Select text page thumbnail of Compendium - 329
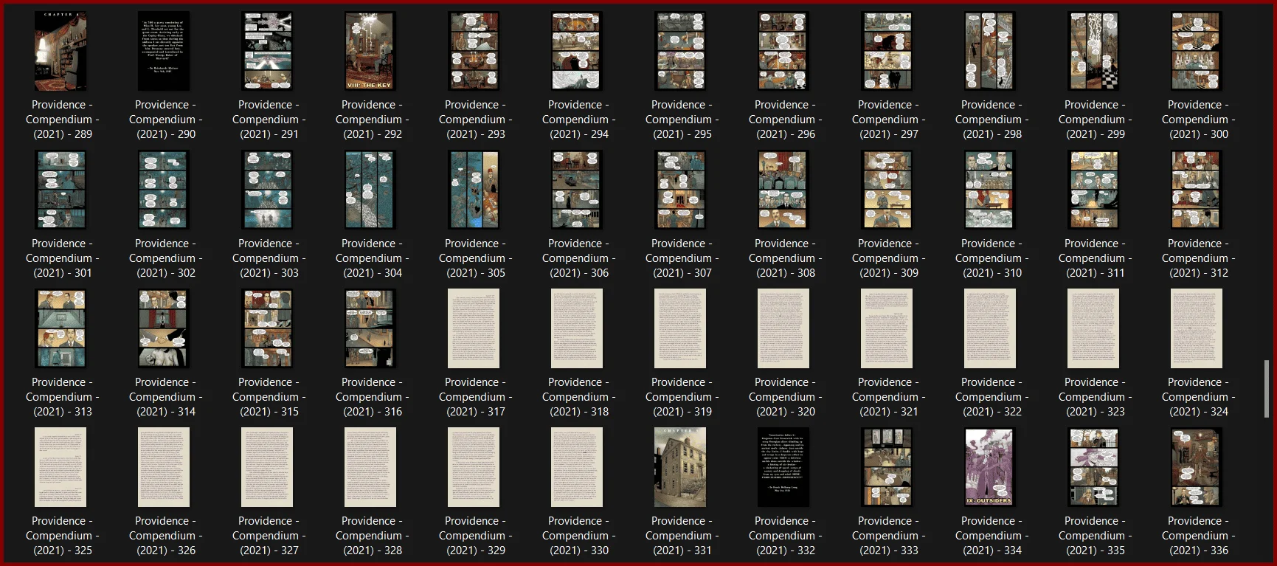The height and width of the screenshot is (566, 1277). point(474,467)
